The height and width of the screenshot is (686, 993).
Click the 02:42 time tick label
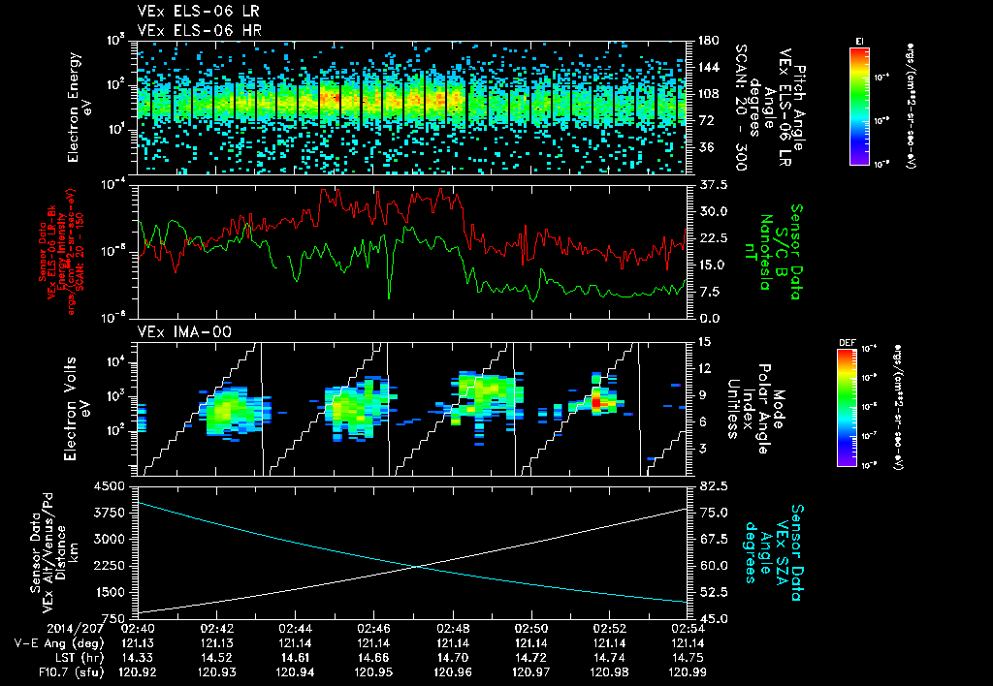pyautogui.click(x=216, y=630)
